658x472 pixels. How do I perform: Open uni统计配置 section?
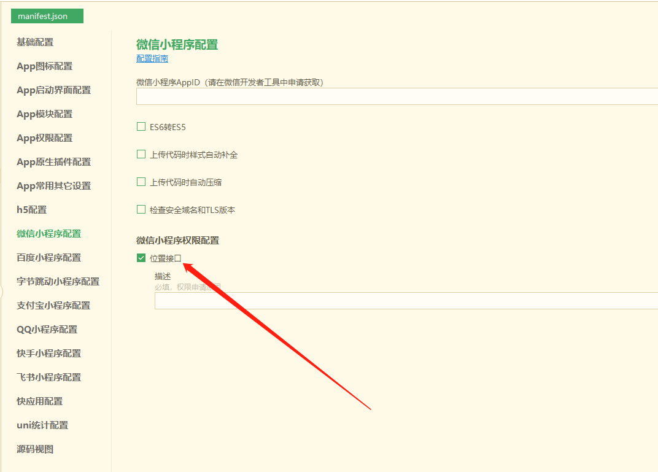42,425
